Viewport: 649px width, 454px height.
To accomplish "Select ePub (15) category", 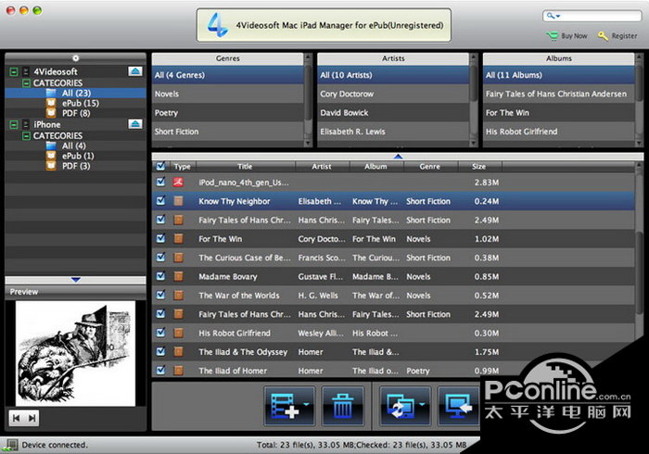I will [x=81, y=103].
